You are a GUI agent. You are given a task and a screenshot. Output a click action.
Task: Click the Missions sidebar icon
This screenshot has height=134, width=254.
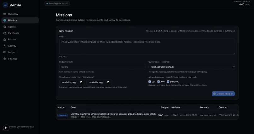5,20
